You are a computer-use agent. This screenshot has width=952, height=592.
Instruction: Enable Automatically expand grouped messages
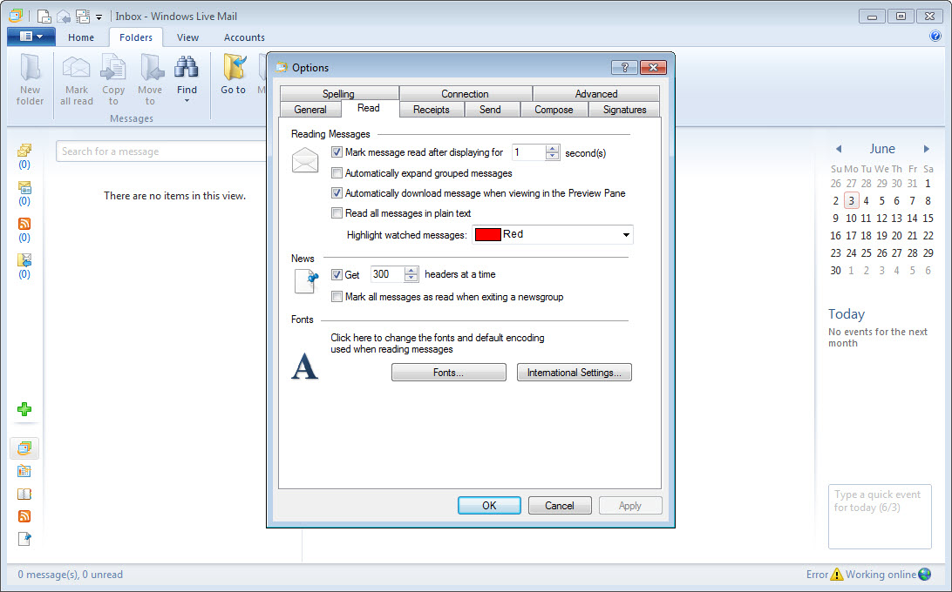pyautogui.click(x=337, y=173)
